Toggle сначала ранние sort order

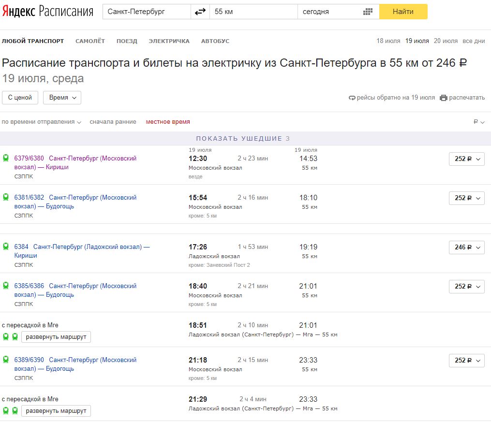coord(113,122)
